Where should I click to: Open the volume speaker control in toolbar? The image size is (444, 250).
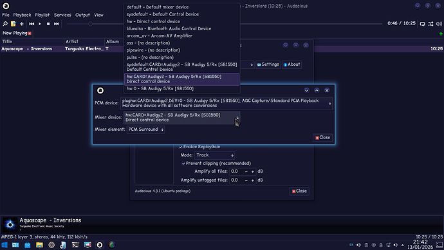coord(439,24)
